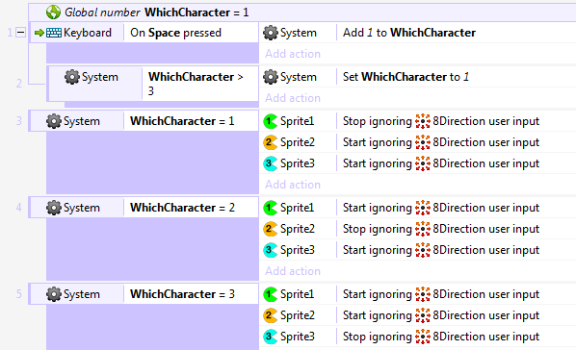The width and height of the screenshot is (576, 350).
Task: Select the 'Add 1 to WhichCharacter' action
Action: [409, 33]
